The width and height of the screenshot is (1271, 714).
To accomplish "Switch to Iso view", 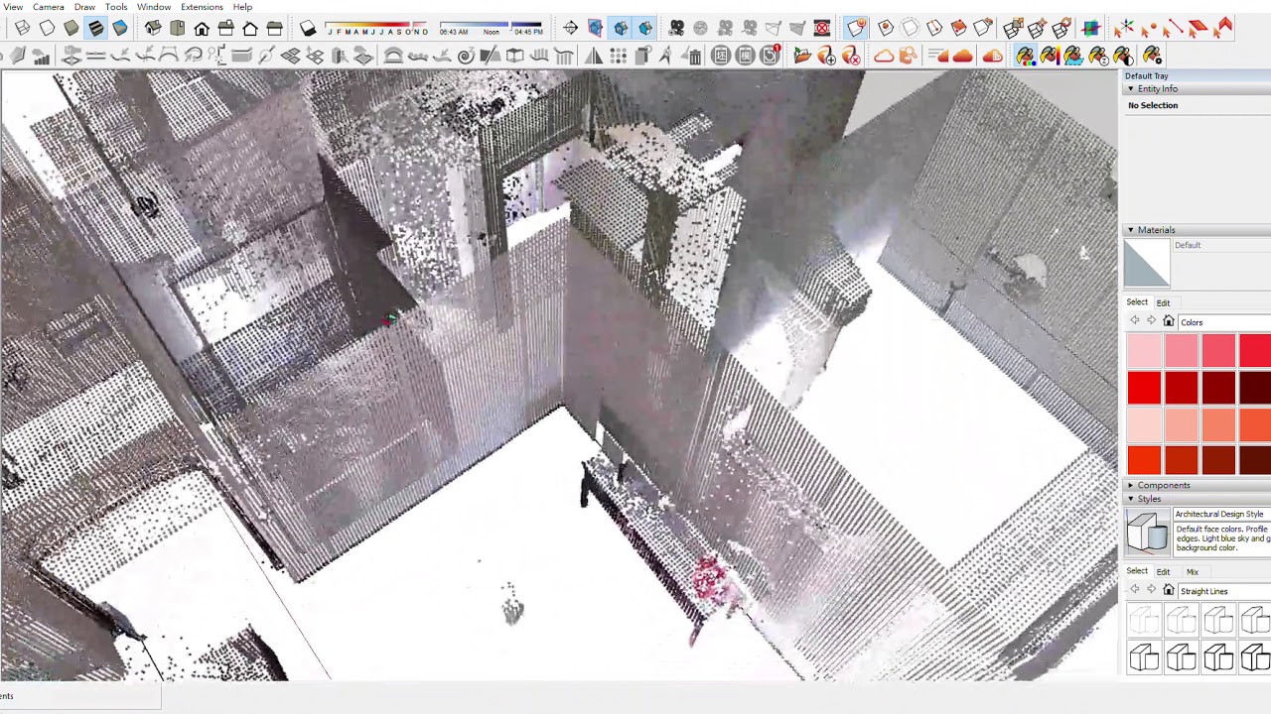I will click(x=153, y=29).
